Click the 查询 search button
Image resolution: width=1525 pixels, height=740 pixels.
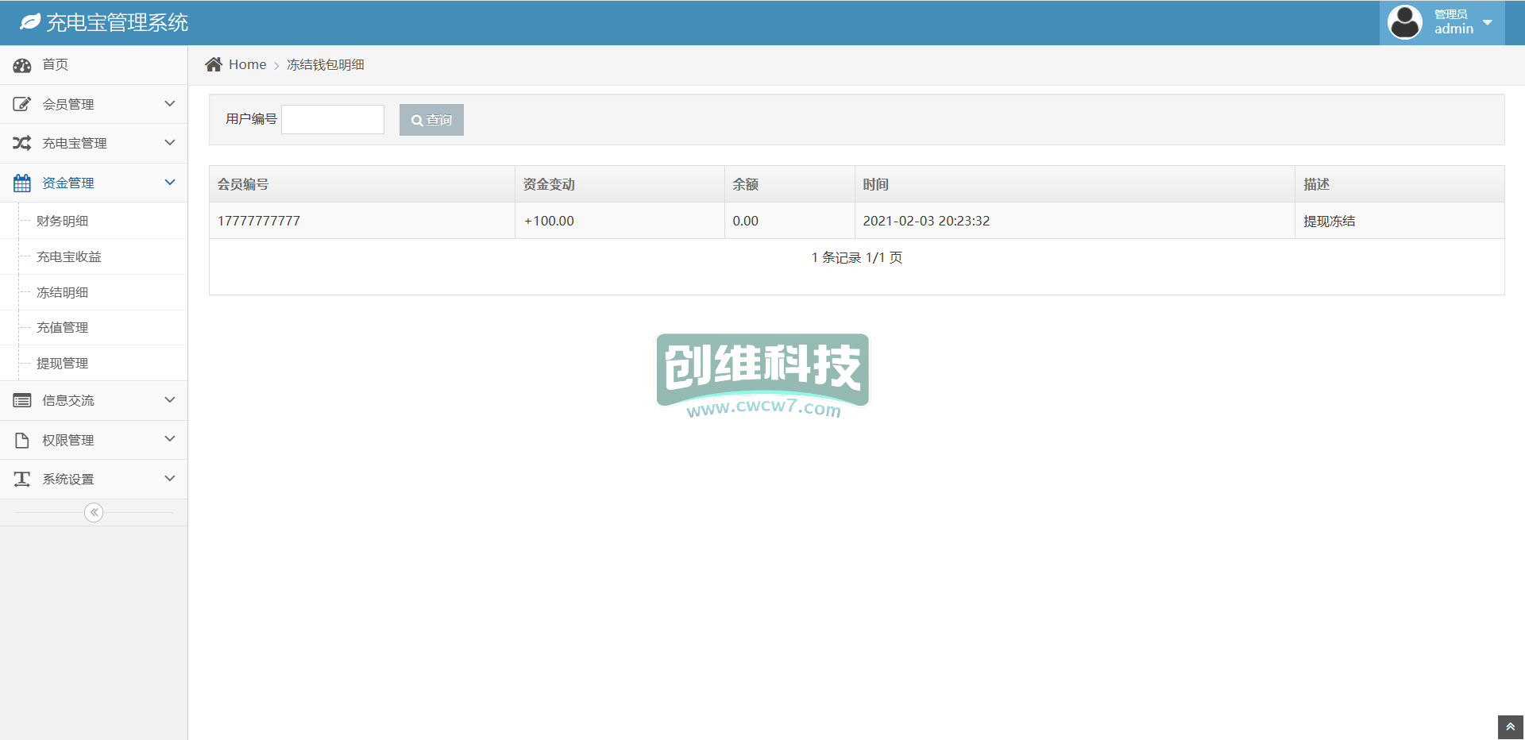(x=431, y=120)
